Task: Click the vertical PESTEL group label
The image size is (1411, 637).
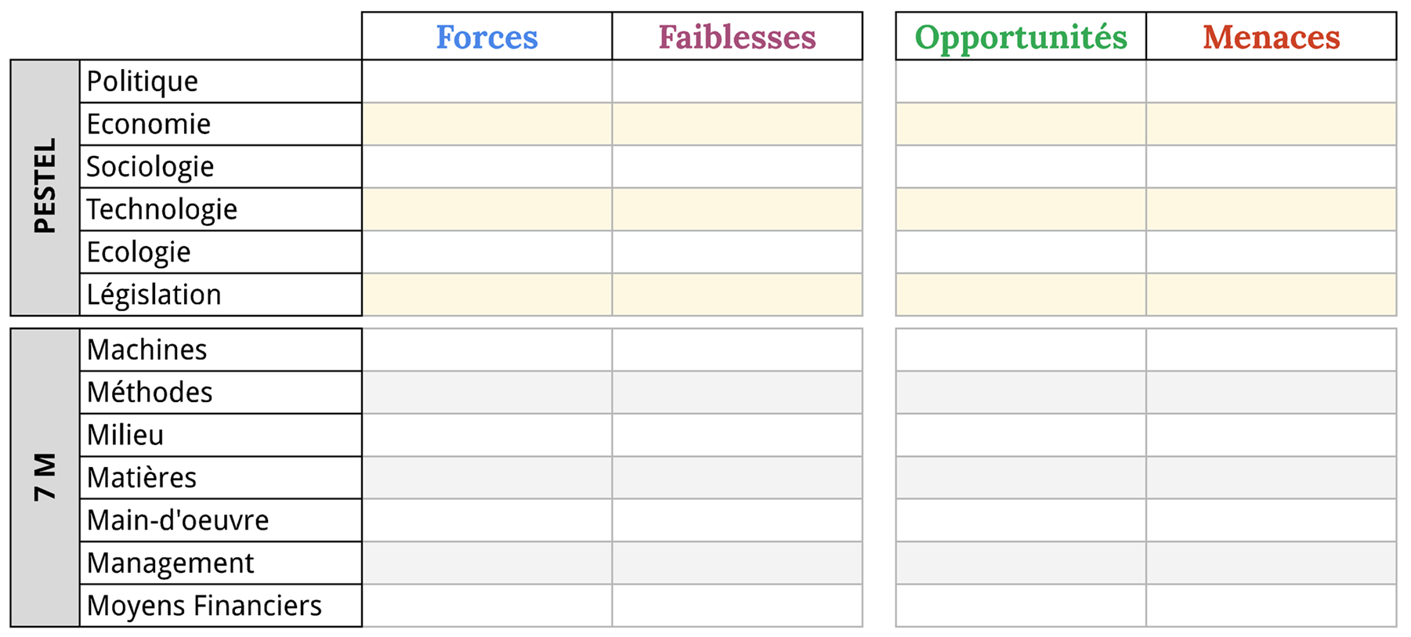Action: click(45, 186)
